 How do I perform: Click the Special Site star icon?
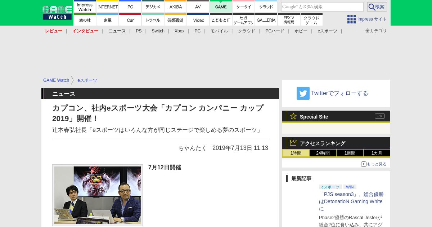[293, 116]
